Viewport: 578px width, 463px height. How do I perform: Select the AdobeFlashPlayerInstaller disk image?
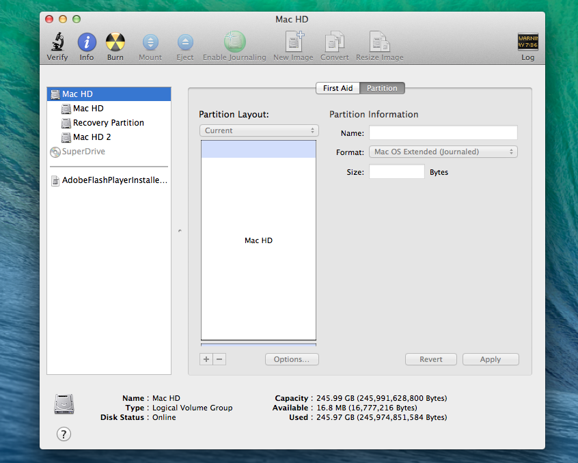(x=109, y=180)
